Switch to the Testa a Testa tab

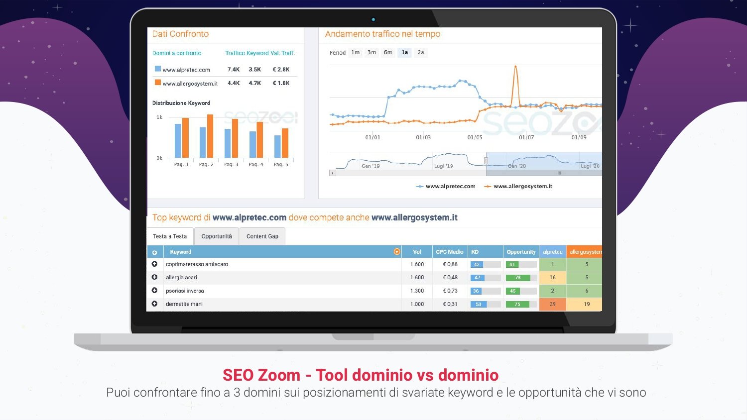(170, 236)
